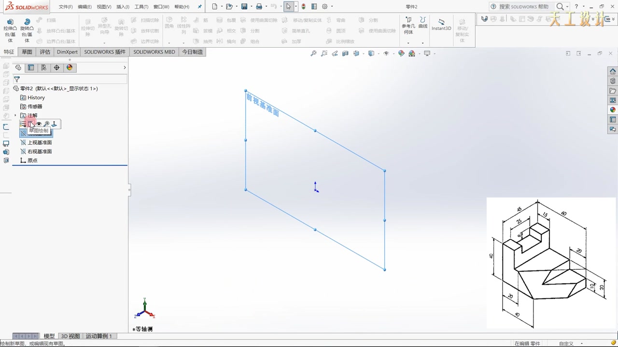The height and width of the screenshot is (347, 618).
Task: Click the Normal To context icon
Action: coord(54,124)
